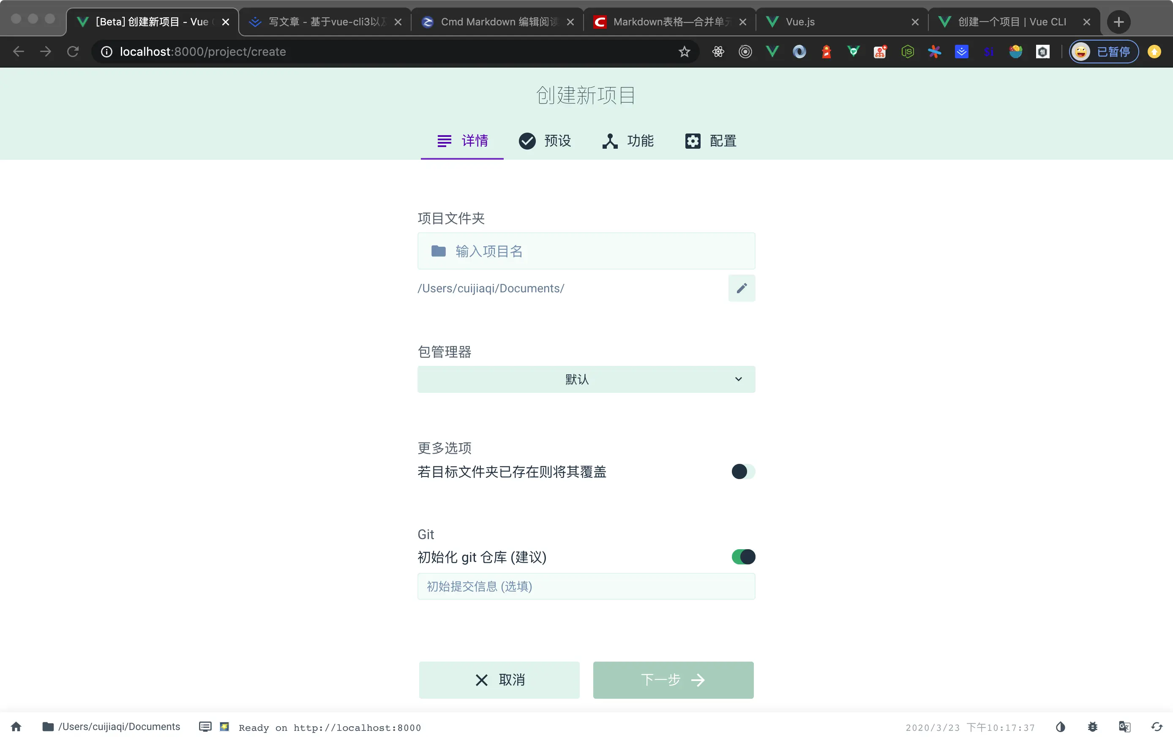Switch to the 配置 tab

click(710, 141)
